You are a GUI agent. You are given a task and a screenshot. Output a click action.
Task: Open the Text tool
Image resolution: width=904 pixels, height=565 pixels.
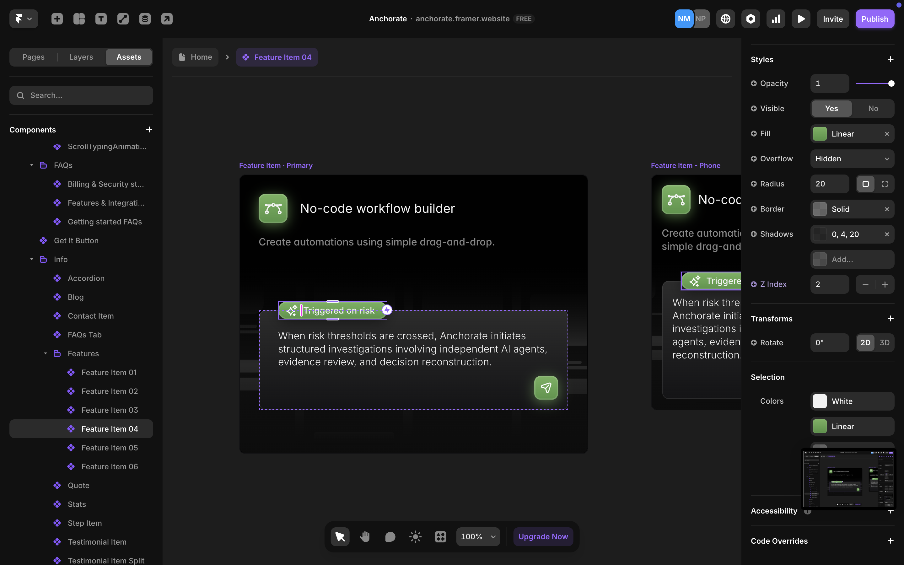(x=101, y=19)
